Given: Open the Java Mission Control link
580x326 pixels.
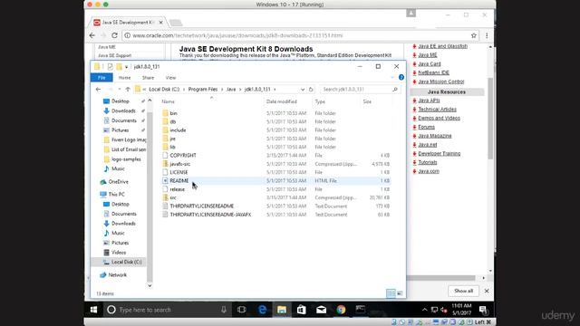Looking at the screenshot, I should 441,81.
